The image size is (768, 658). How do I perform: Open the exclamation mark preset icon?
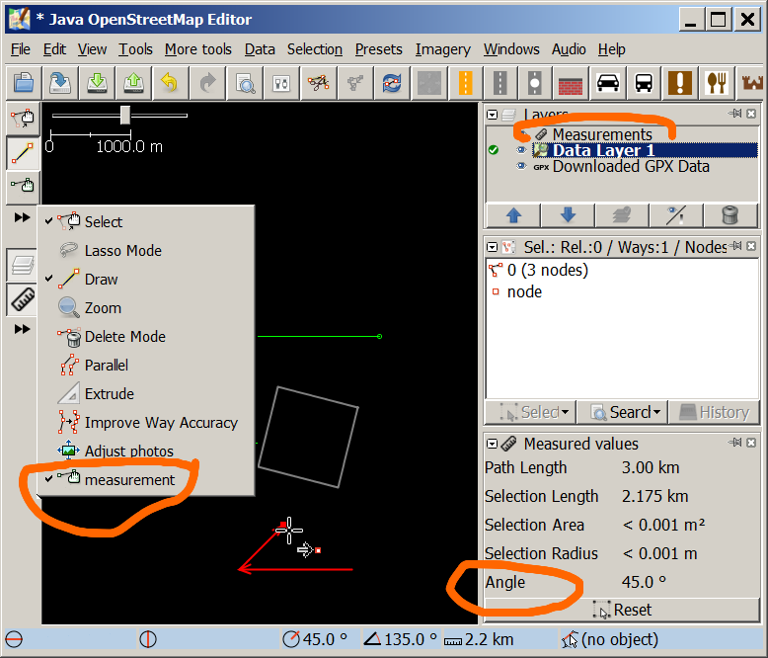point(680,83)
